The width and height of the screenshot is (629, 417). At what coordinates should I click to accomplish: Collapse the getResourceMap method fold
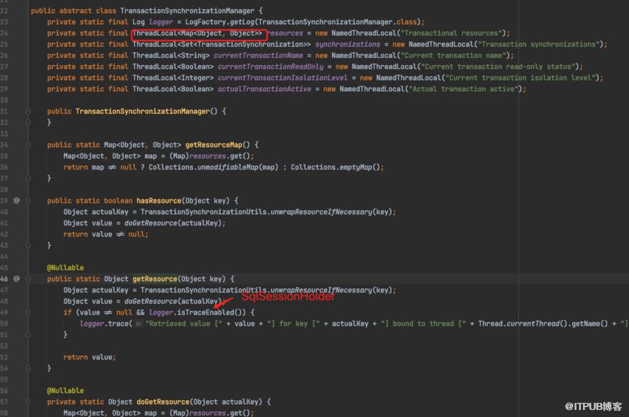pos(28,144)
